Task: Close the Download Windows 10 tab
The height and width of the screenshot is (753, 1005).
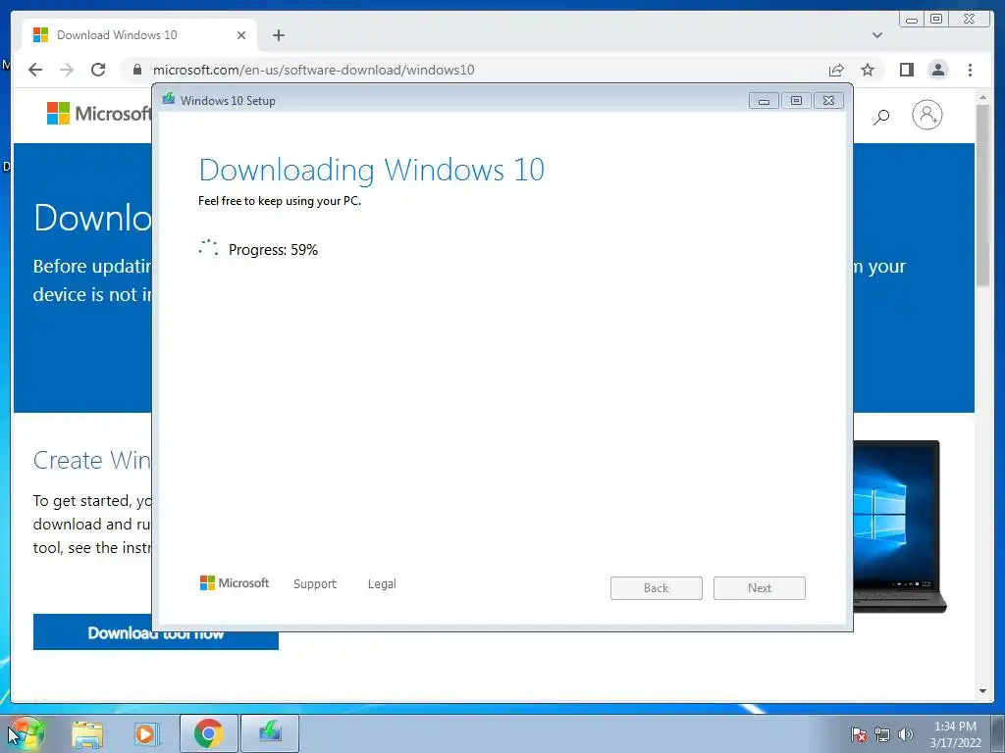Action: click(241, 35)
